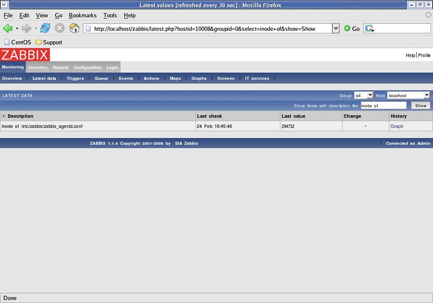This screenshot has width=433, height=303.
Task: Click the ZABBIX logo
Action: [25, 54]
